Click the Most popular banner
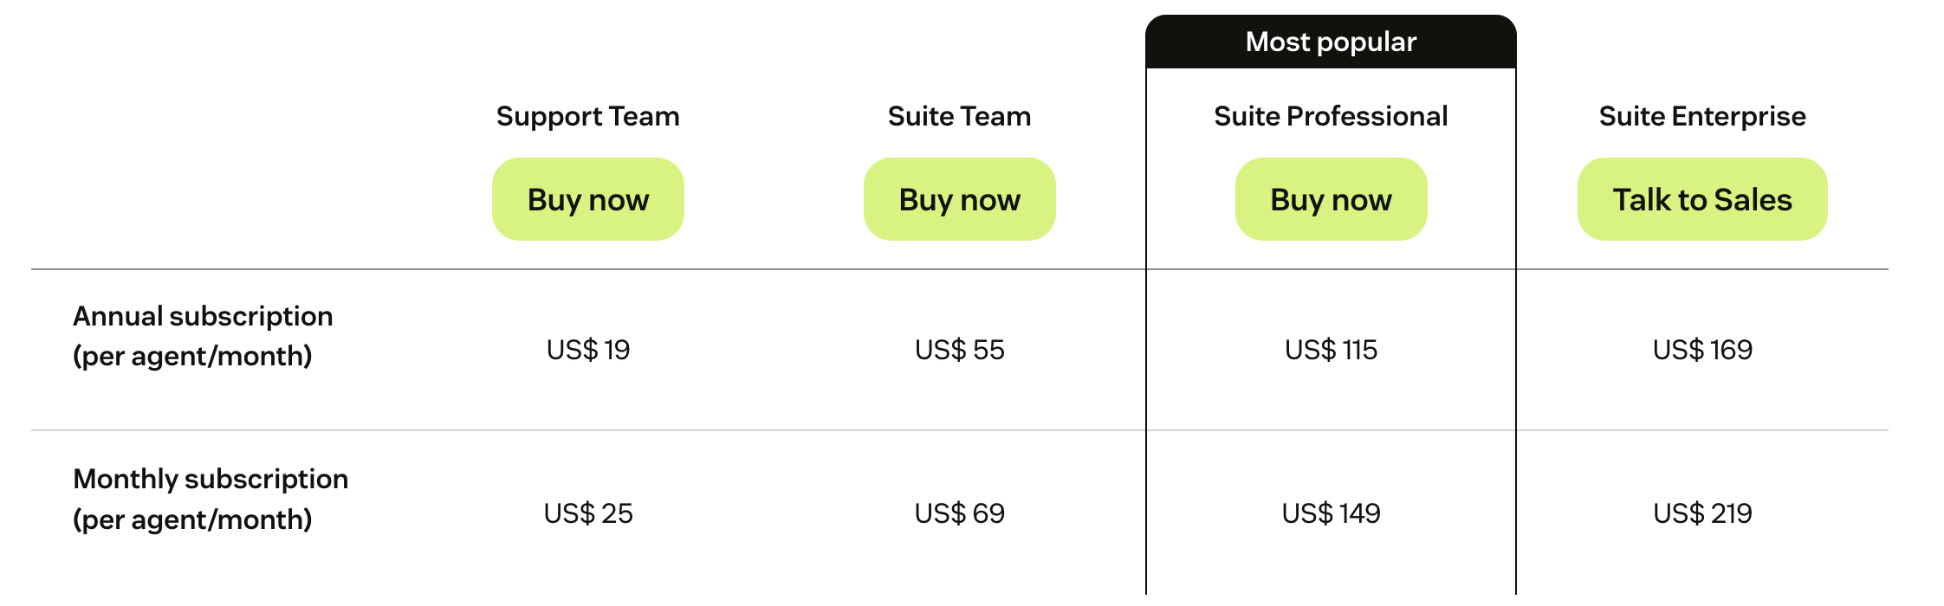 [1331, 42]
